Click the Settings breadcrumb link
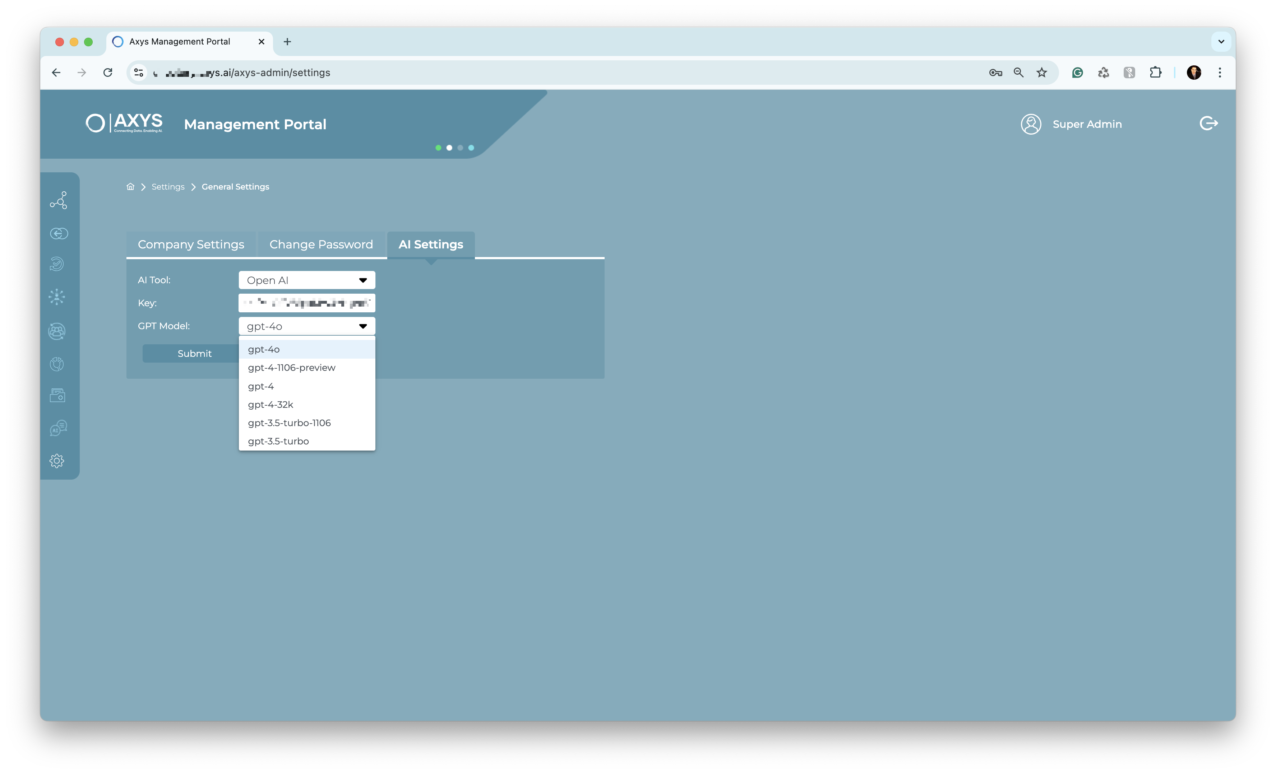1276x774 pixels. pyautogui.click(x=168, y=187)
